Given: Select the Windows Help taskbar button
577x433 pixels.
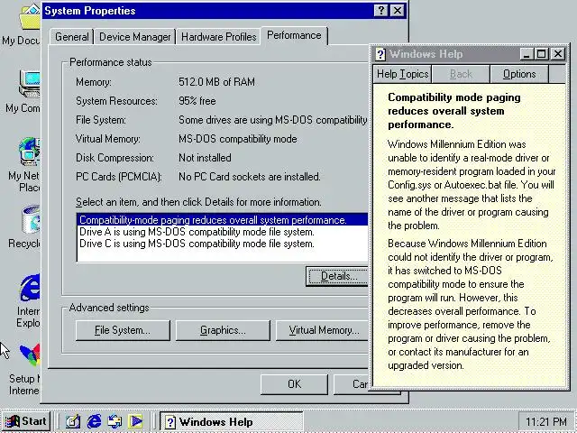Looking at the screenshot, I should pos(232,421).
